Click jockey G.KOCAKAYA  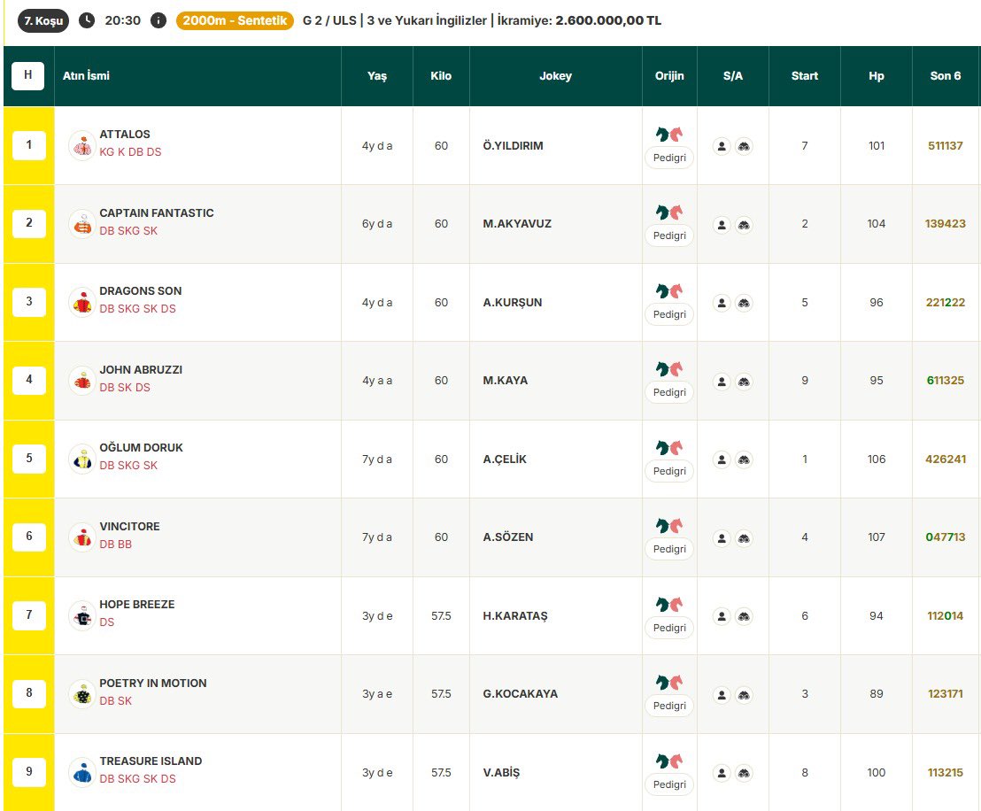click(x=521, y=693)
